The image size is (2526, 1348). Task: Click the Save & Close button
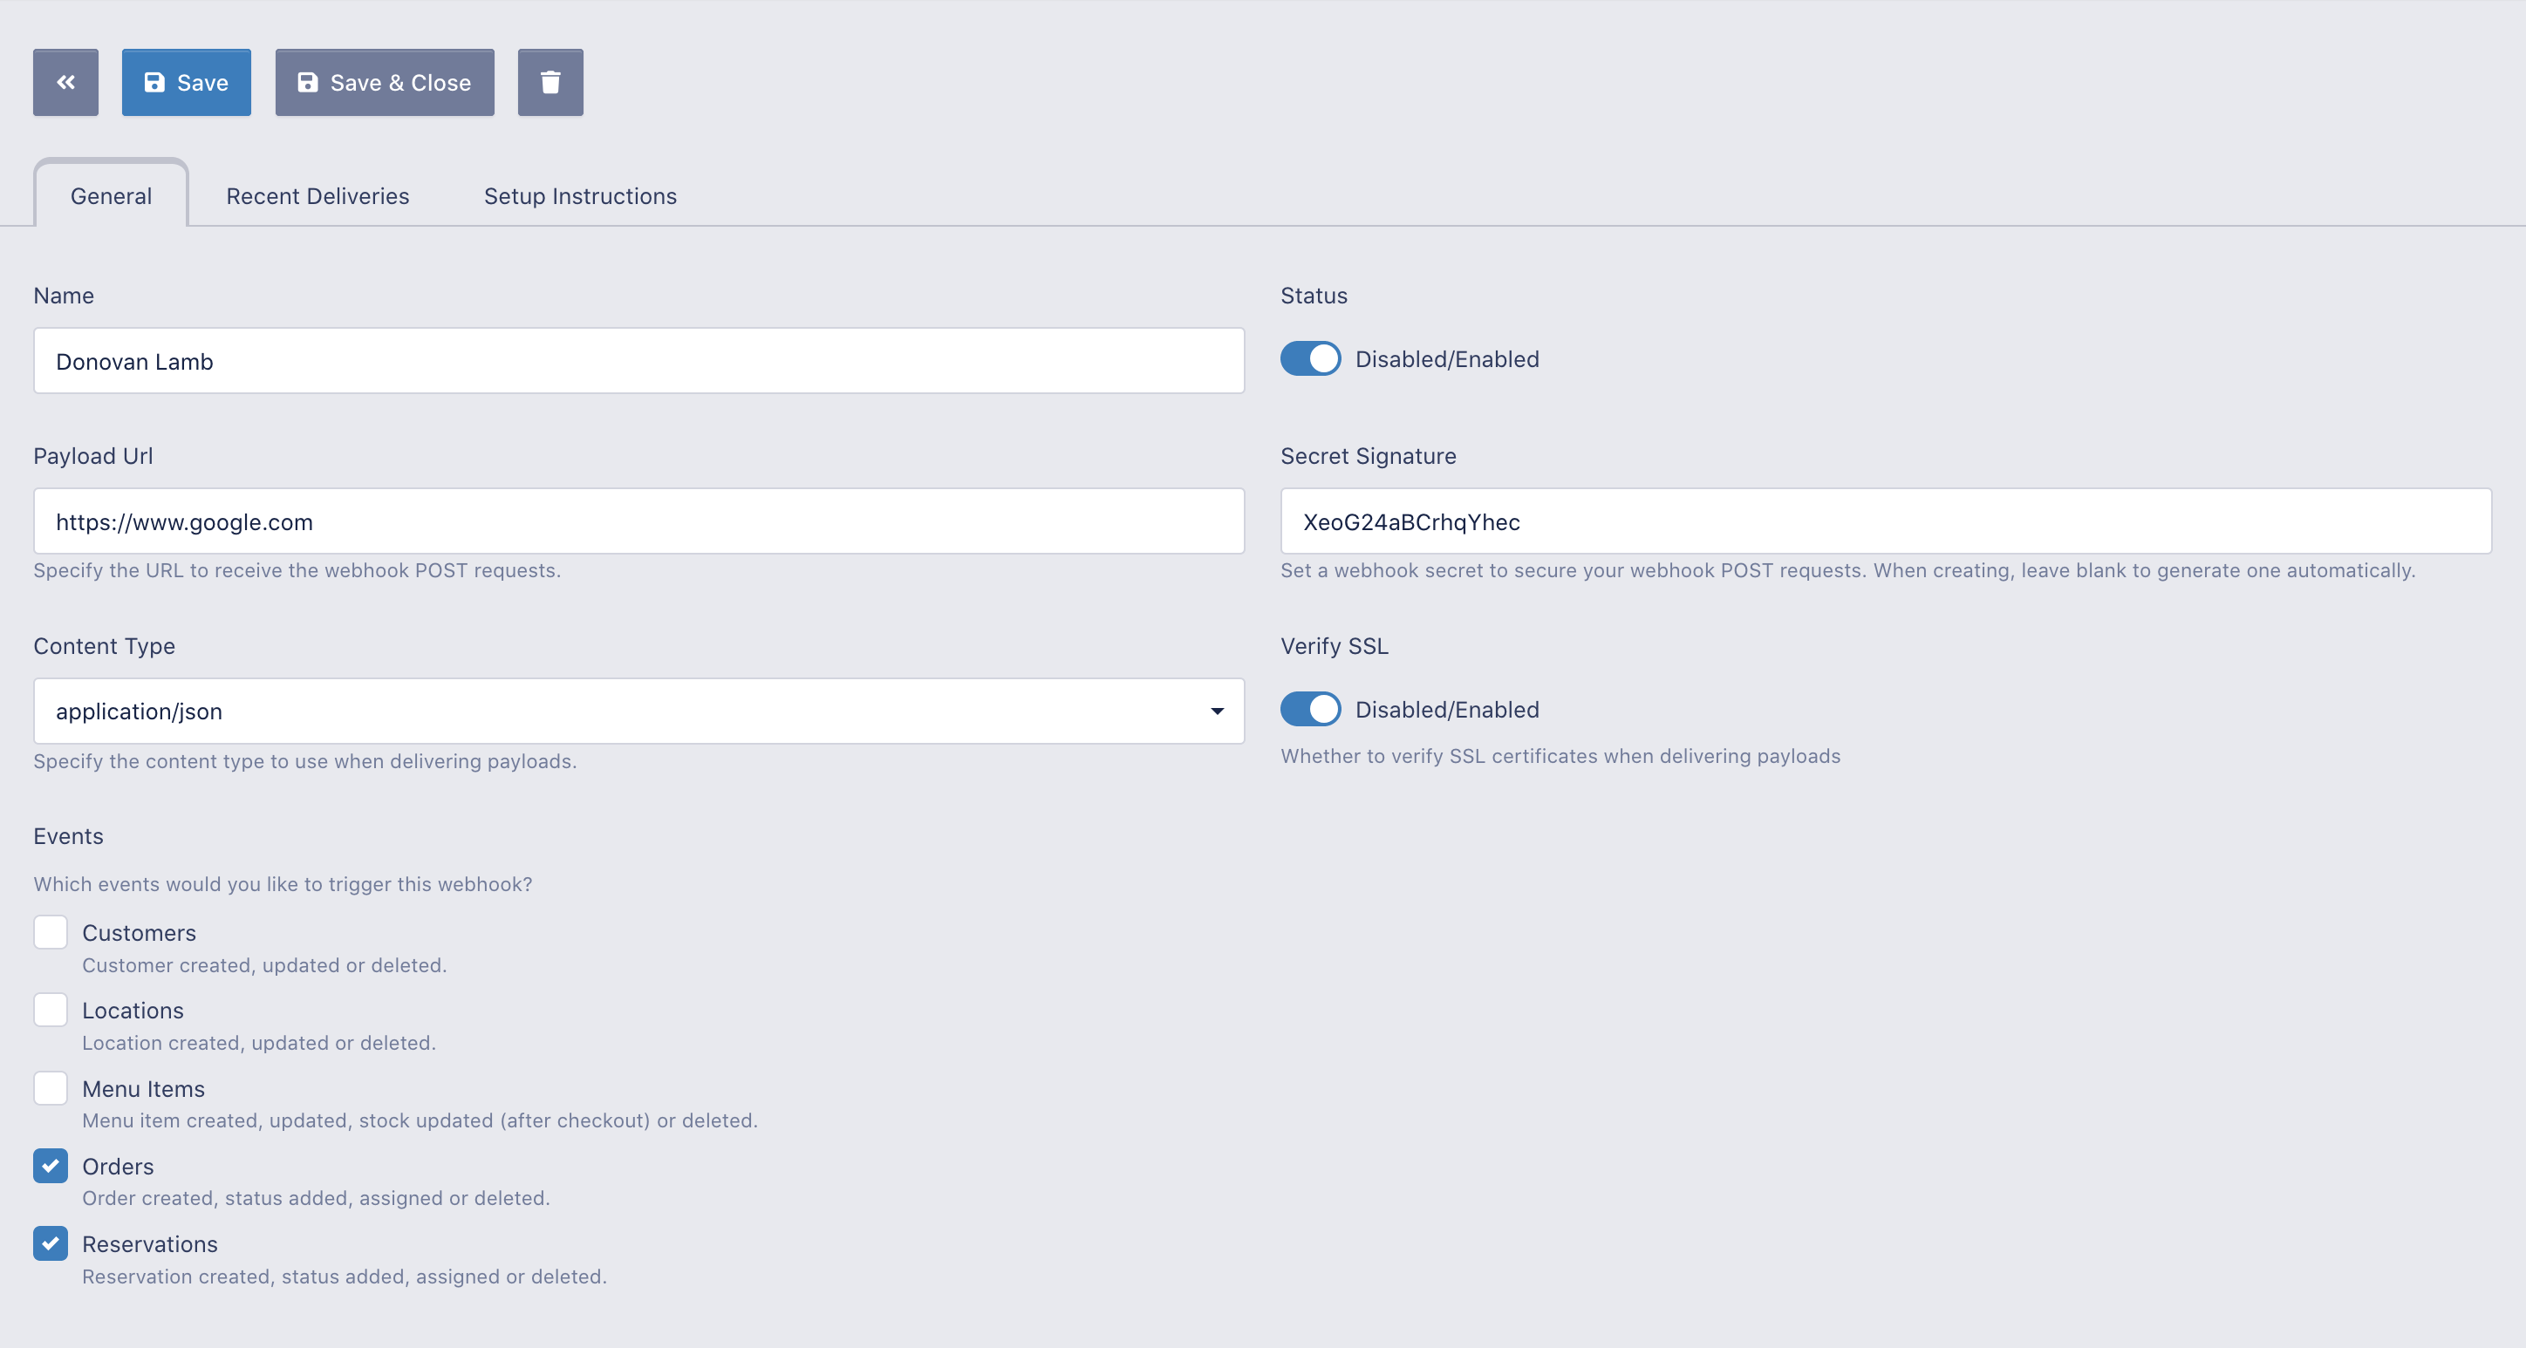pos(385,82)
